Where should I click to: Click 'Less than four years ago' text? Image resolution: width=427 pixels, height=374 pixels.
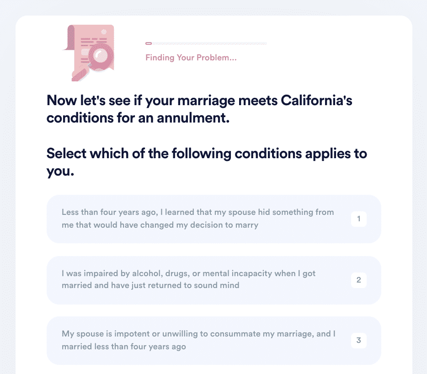point(110,212)
